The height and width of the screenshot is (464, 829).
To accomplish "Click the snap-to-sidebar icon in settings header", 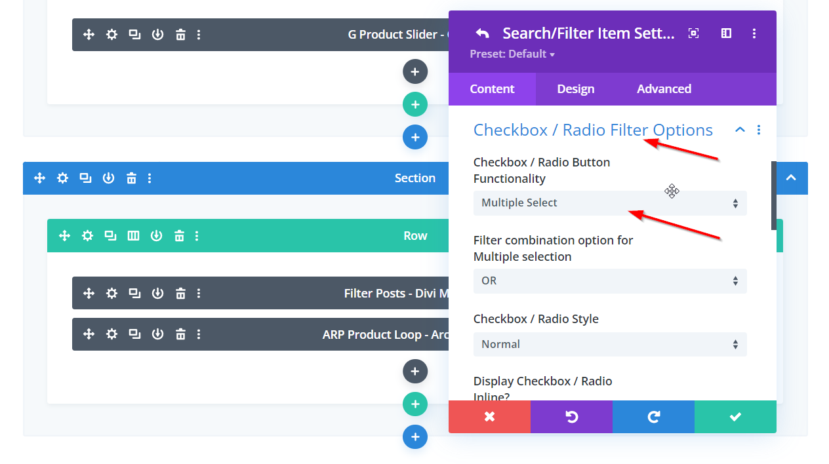I will coord(726,33).
